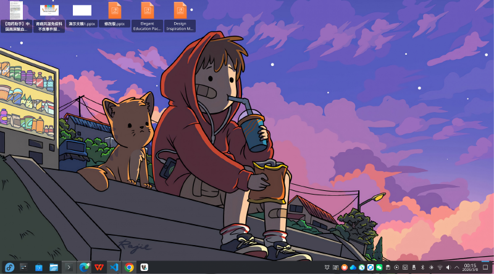Open the gear-shaped tray icon left of input method
This screenshot has width=494, height=274.
(327, 267)
